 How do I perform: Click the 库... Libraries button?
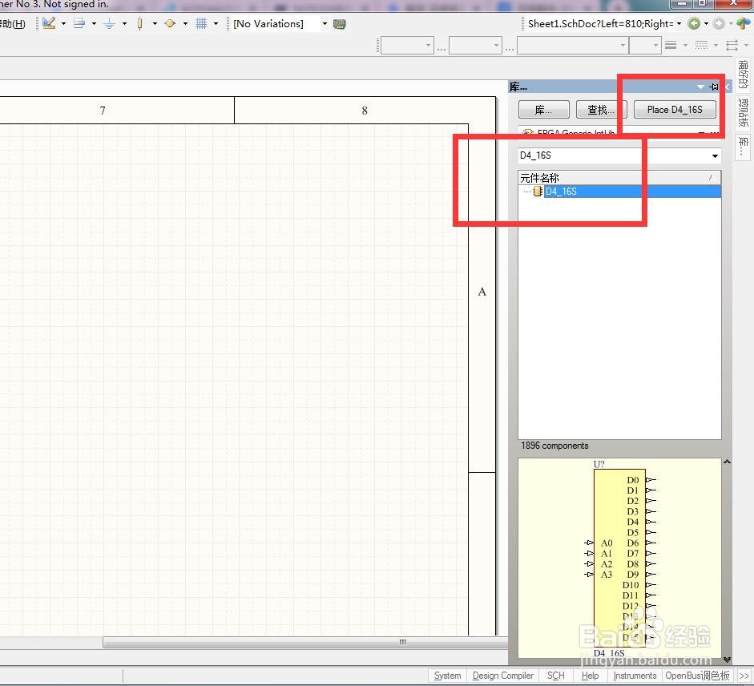pyautogui.click(x=544, y=110)
